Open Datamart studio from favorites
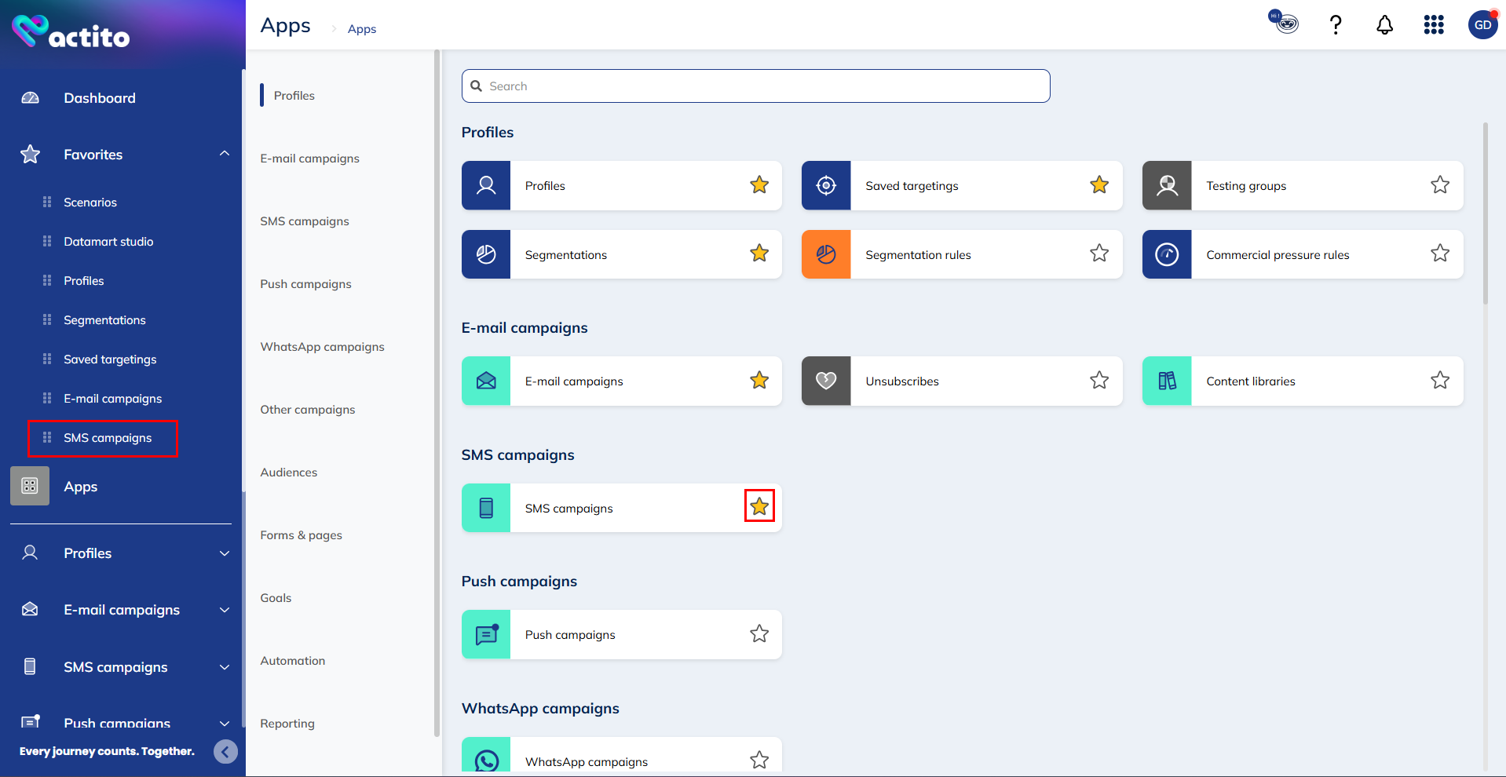The image size is (1506, 777). (108, 242)
